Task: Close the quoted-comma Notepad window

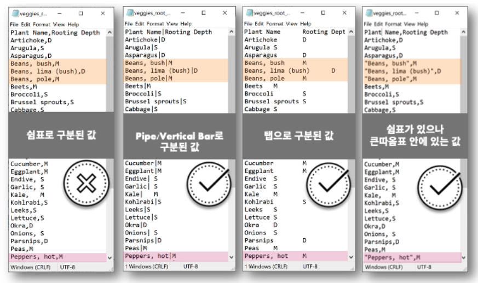Action: pyautogui.click(x=457, y=13)
